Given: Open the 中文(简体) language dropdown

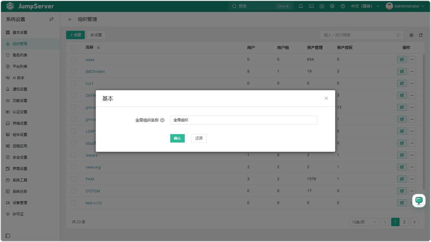Looking at the screenshot, I should 365,6.
